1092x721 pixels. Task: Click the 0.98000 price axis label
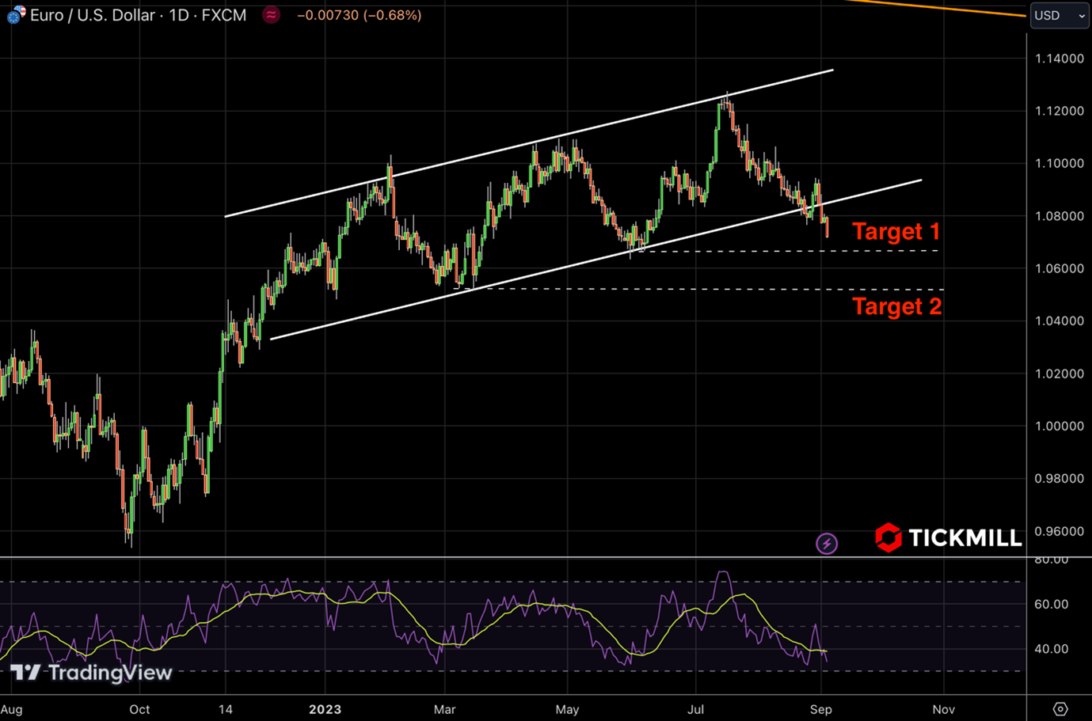coord(1060,478)
